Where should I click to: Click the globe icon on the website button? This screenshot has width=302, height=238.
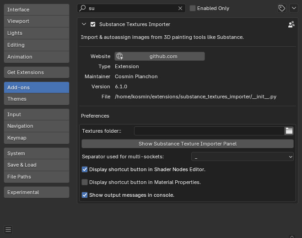click(x=119, y=56)
